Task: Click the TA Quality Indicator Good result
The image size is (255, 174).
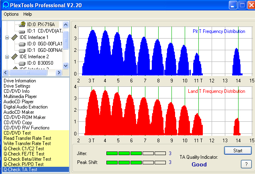Action: tap(199, 164)
